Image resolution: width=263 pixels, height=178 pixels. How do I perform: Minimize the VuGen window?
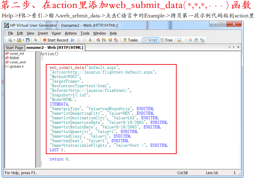click(x=214, y=24)
